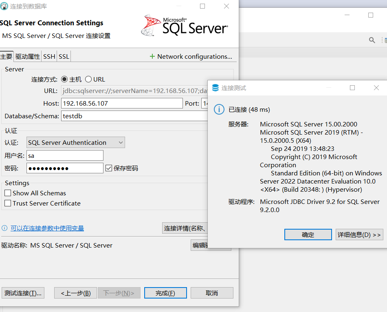
Task: Click the Microsoft SQL Server logo
Action: click(185, 25)
